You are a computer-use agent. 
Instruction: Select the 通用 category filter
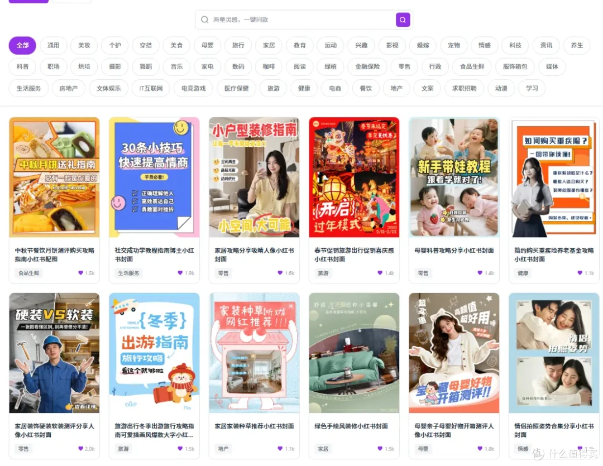point(54,45)
